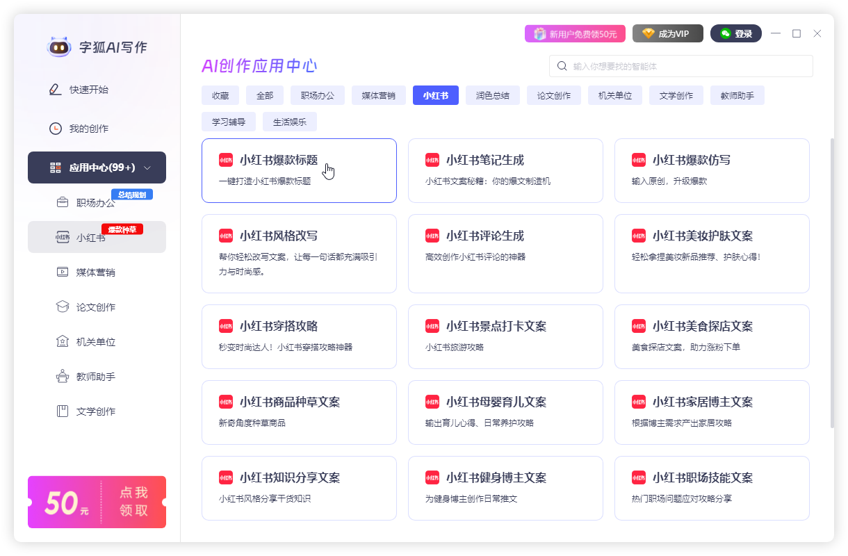Click the vertical scrollbar of the app list
848x556 pixels.
tap(832, 282)
